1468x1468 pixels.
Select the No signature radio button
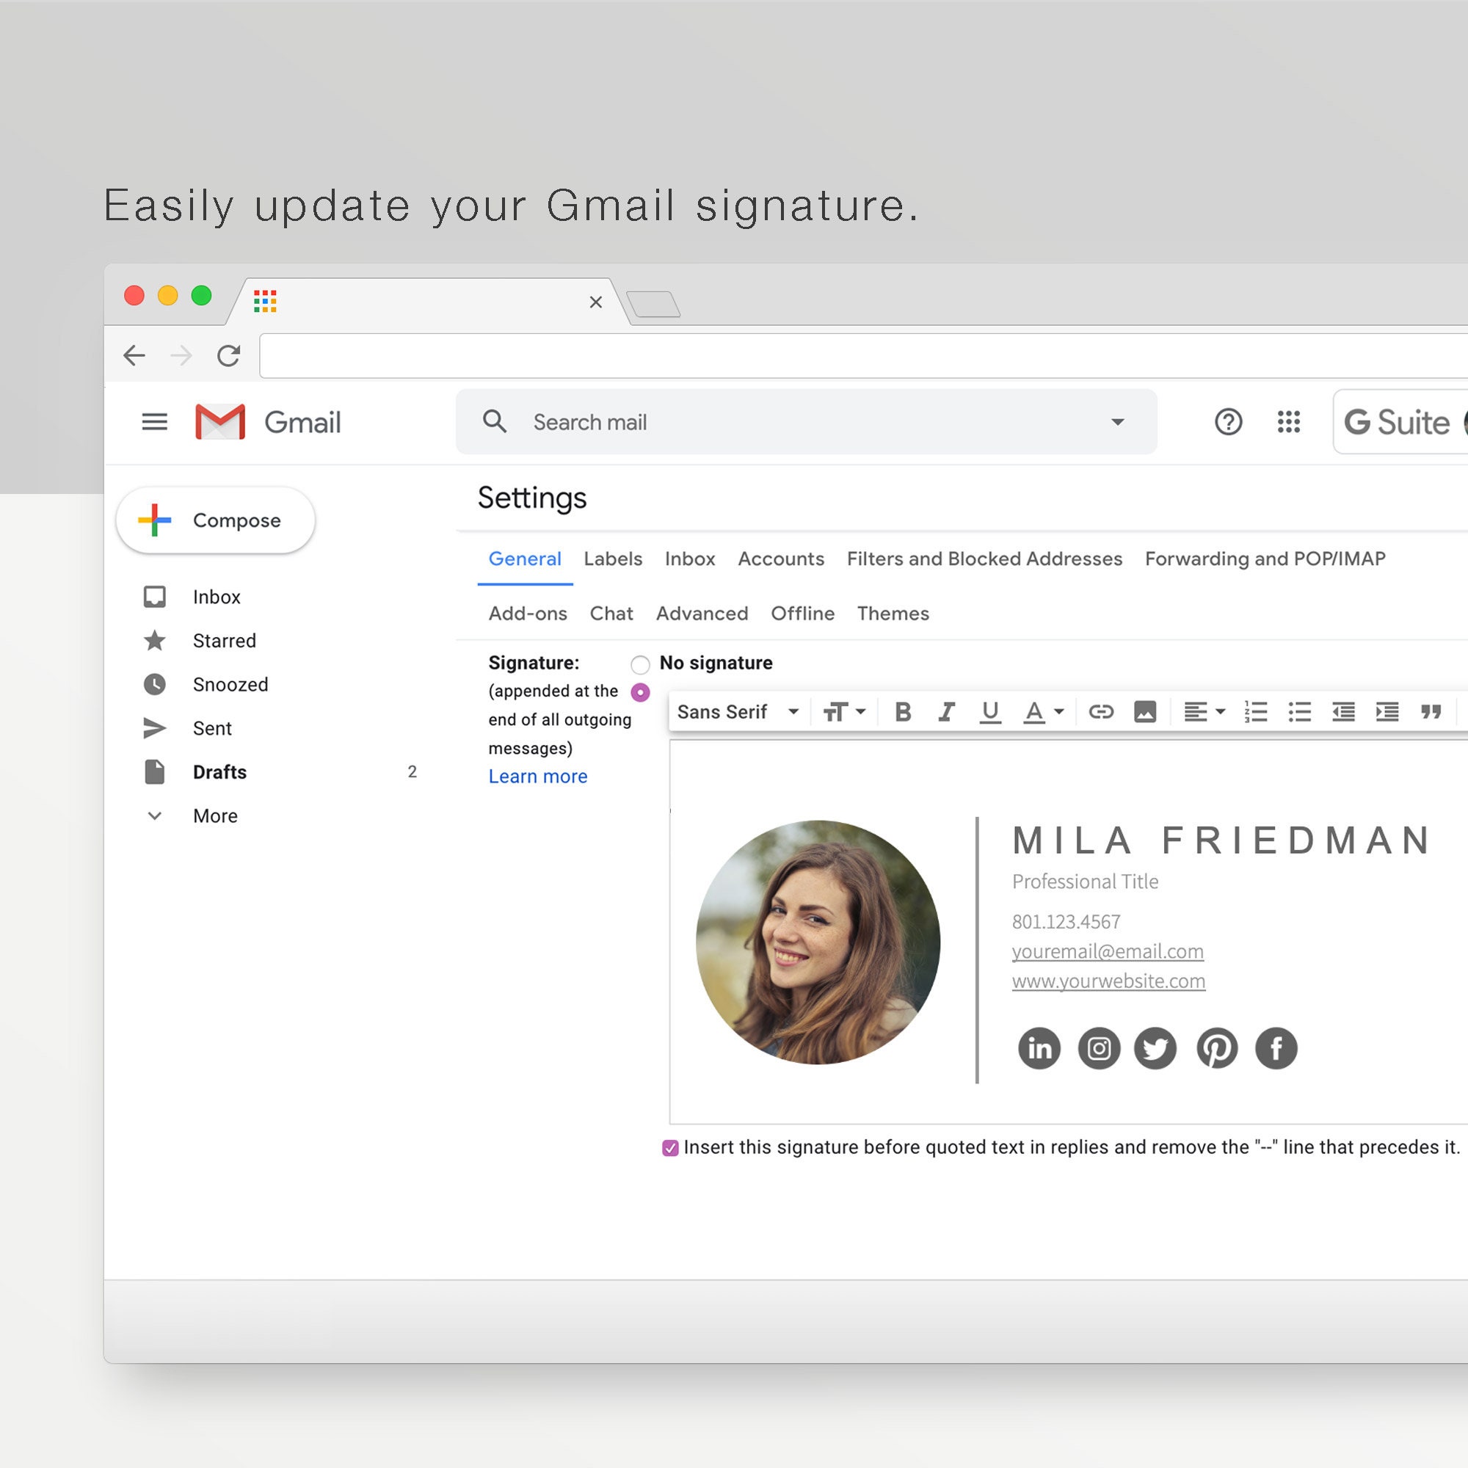pyautogui.click(x=642, y=661)
